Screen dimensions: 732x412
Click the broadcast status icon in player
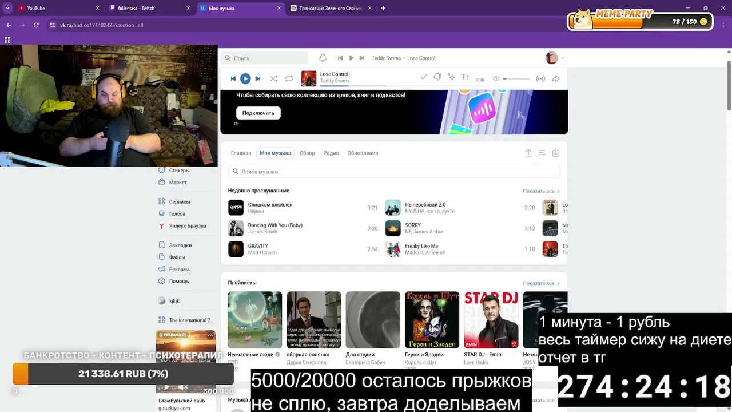540,79
